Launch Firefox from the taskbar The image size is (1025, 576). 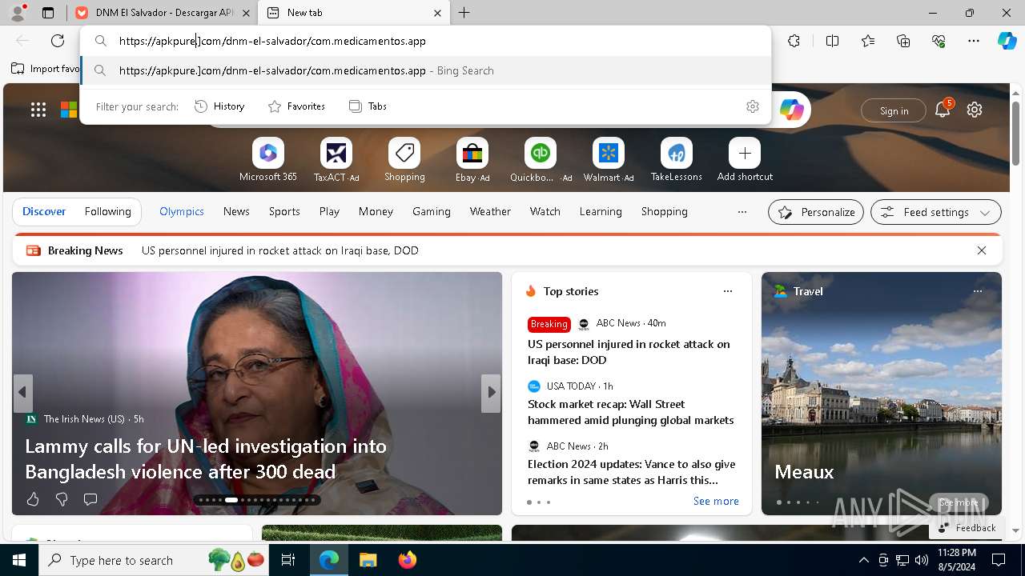[407, 560]
